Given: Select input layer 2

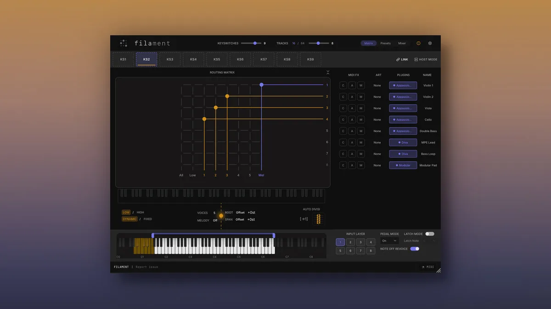Looking at the screenshot, I should (x=350, y=242).
